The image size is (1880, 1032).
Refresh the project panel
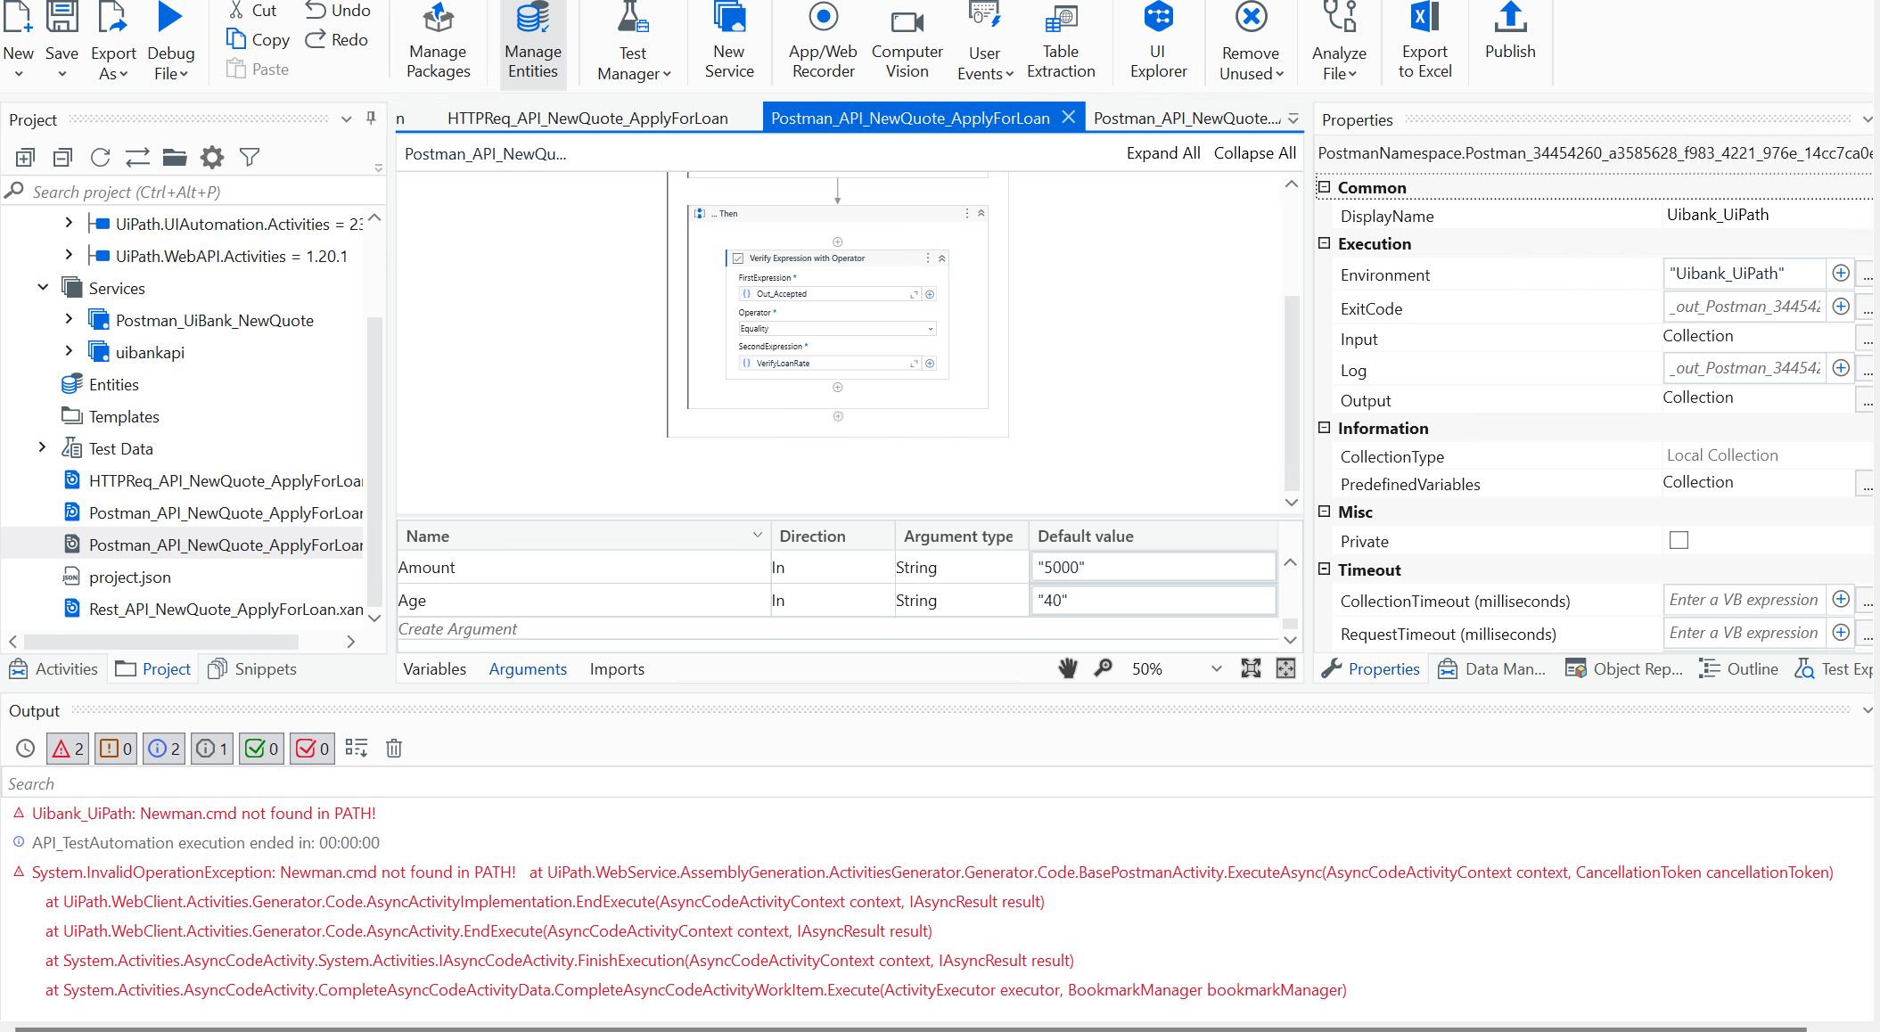point(100,158)
